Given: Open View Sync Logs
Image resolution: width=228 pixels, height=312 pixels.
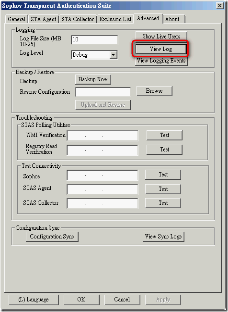Looking at the screenshot, I should pos(163,237).
